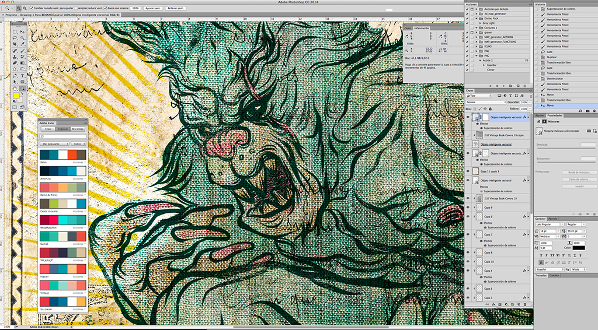Click the 'Invertir' button in Propiedades
598x330 pixels.
point(579,187)
